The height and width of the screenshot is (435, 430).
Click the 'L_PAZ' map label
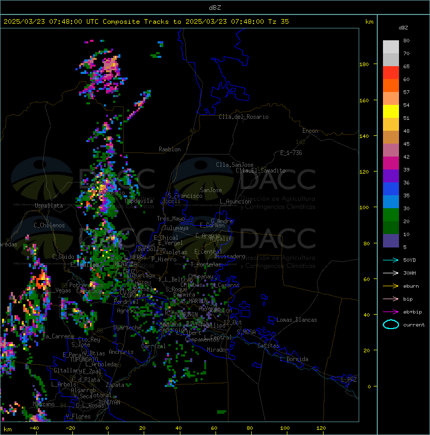coord(349,380)
